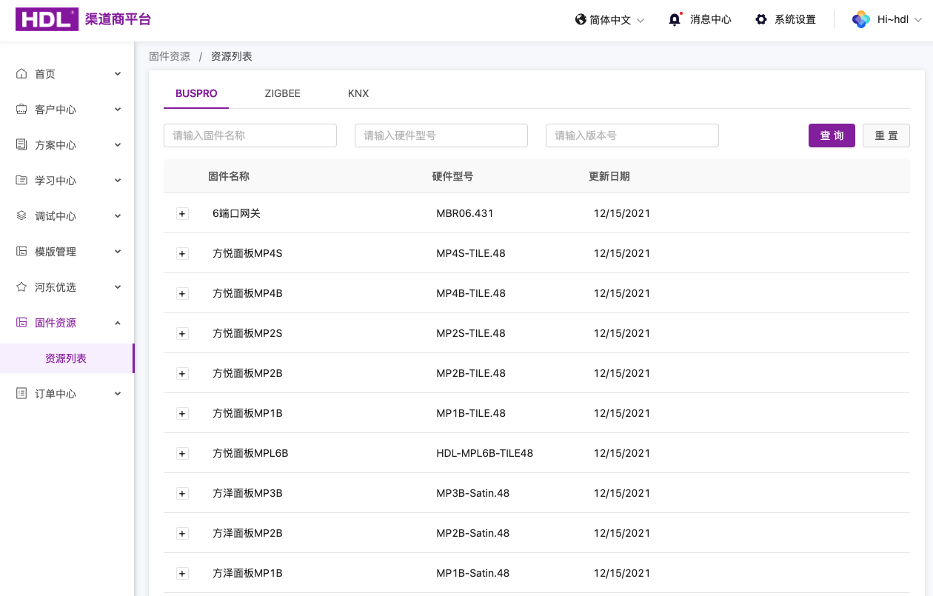Viewport: 933px width, 596px height.
Task: Click the colorful user avatar
Action: click(860, 19)
